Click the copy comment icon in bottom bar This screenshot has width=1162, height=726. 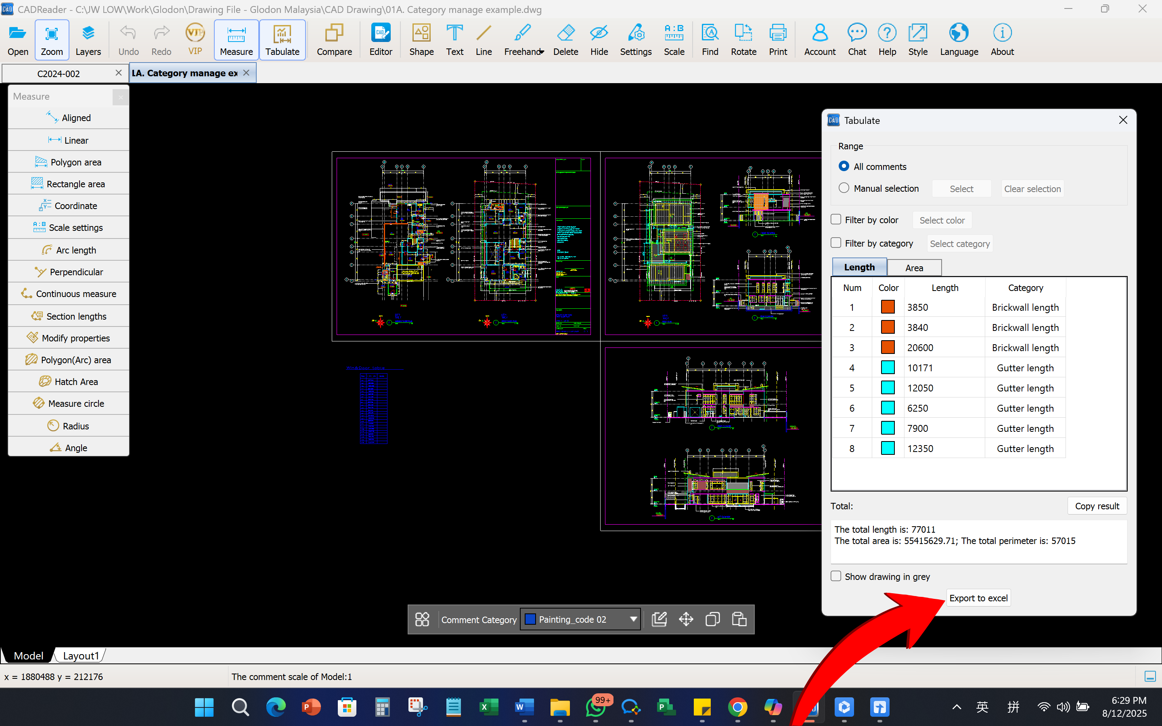tap(712, 619)
